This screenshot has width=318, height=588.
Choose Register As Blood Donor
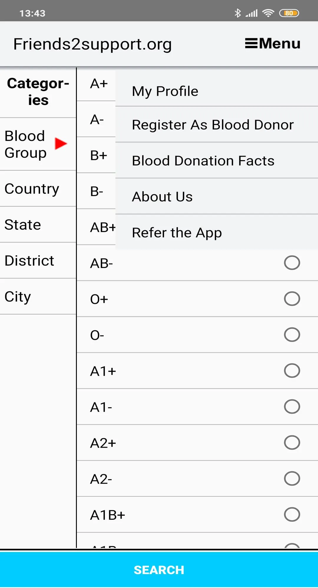[213, 125]
